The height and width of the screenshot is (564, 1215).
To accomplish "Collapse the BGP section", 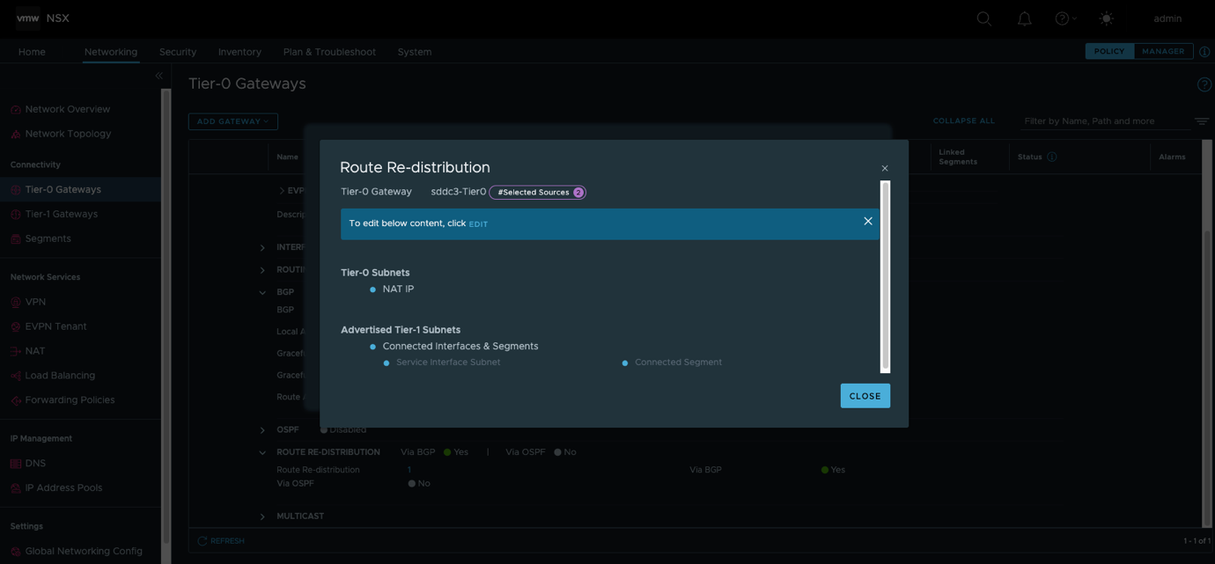I will [x=262, y=292].
